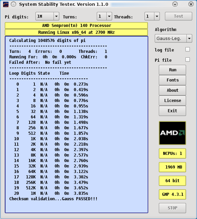Click the loop 5 row with 1.138s
This screenshot has height=219, width=197.
coord(52,112)
